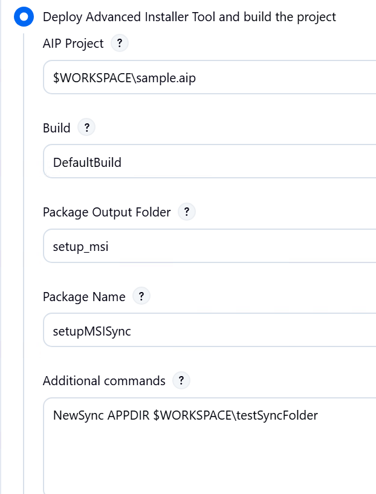Viewport: 376px width, 494px height.
Task: Open help for Additional commands
Action: (181, 380)
